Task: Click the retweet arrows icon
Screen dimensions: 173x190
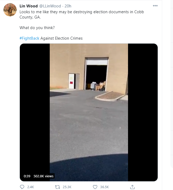Action: pos(57,187)
